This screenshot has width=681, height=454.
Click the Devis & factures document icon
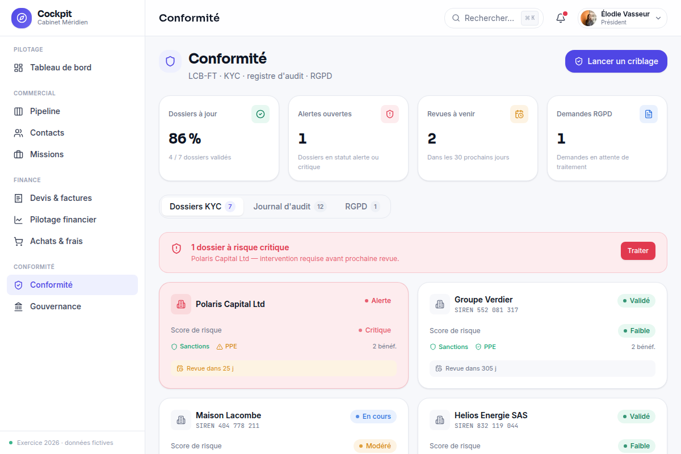coord(19,198)
